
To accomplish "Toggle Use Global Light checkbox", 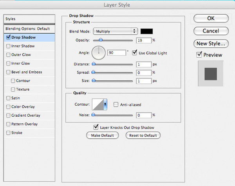I will coord(134,53).
